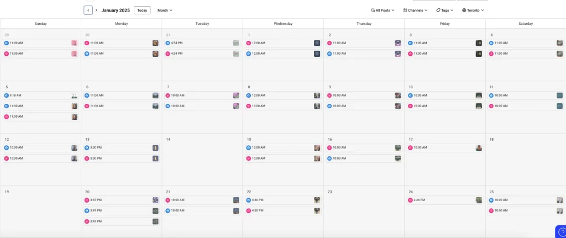Screen dimensions: 566x238
Task: Open the heart thumbnail on Jan 22 Facebook post
Action: [317, 200]
